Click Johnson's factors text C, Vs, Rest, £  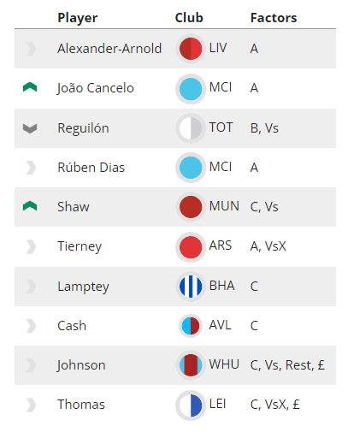tap(287, 365)
